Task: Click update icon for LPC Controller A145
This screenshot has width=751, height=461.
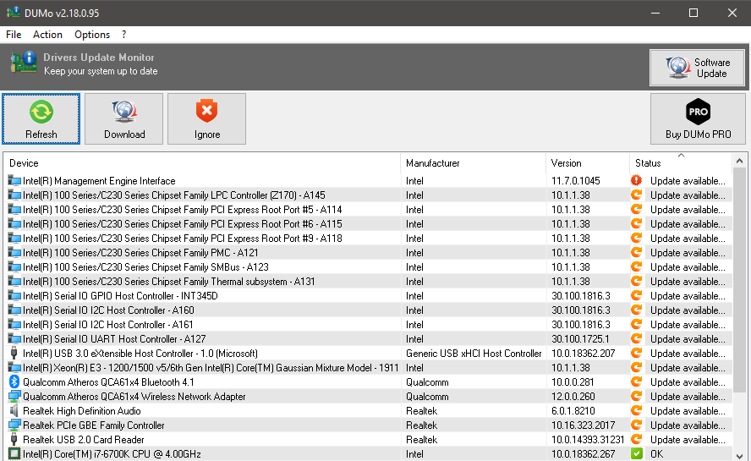Action: (636, 195)
